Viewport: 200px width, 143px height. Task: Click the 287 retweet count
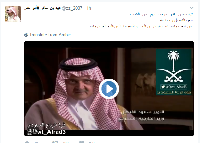tap(65, 142)
